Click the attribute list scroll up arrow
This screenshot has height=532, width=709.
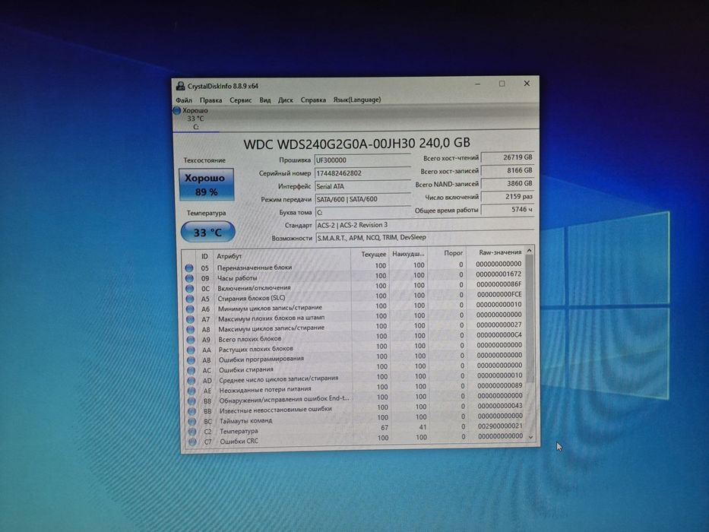point(530,251)
